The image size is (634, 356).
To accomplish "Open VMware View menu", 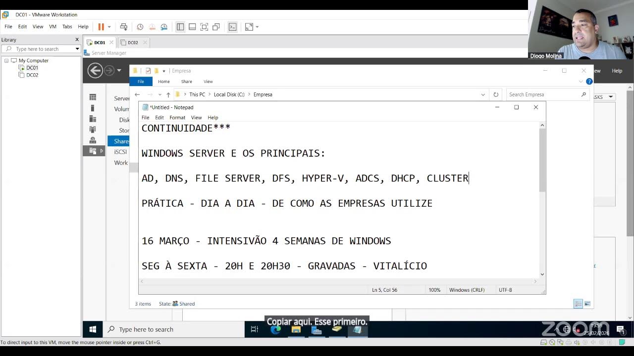I will coord(38,27).
